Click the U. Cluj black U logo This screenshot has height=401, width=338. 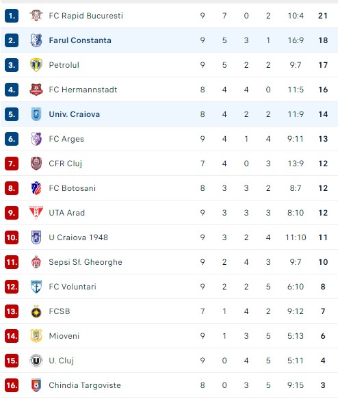36,361
